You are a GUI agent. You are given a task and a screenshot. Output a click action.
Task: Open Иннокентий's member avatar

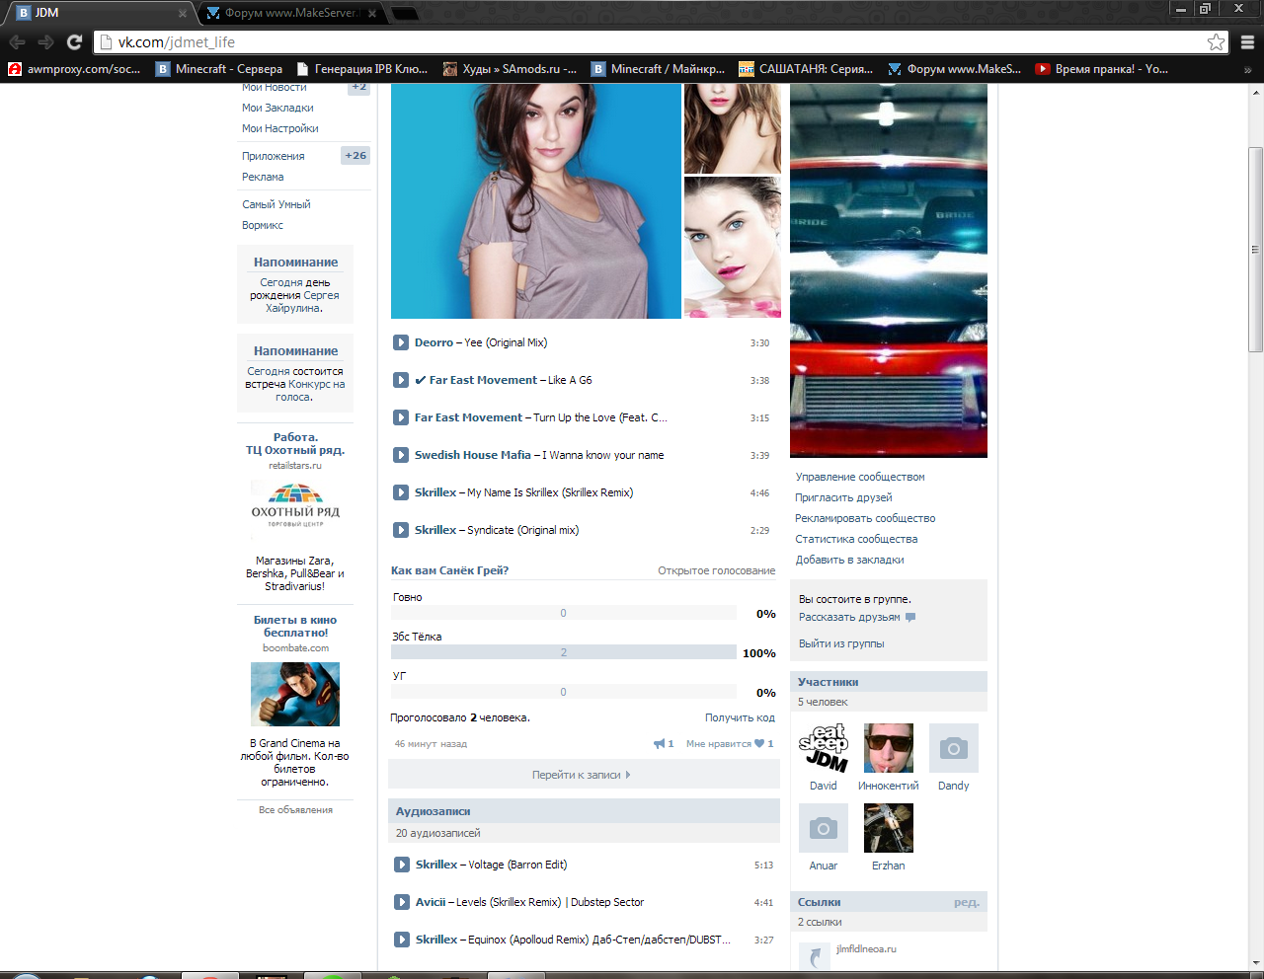pyautogui.click(x=889, y=748)
